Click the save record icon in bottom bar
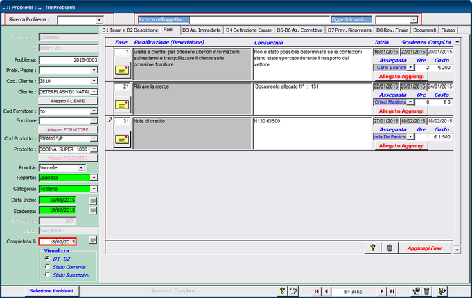Viewport: 472px width, 298px height. click(x=417, y=291)
